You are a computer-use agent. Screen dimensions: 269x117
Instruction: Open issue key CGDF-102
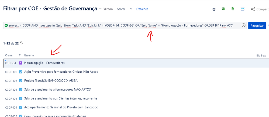[x=11, y=81]
